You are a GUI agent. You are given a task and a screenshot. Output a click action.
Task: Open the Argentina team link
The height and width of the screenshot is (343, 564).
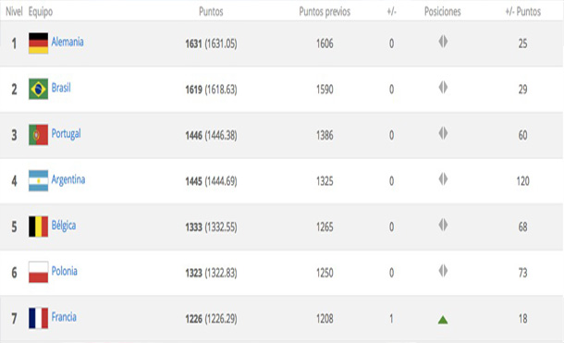[x=68, y=179]
